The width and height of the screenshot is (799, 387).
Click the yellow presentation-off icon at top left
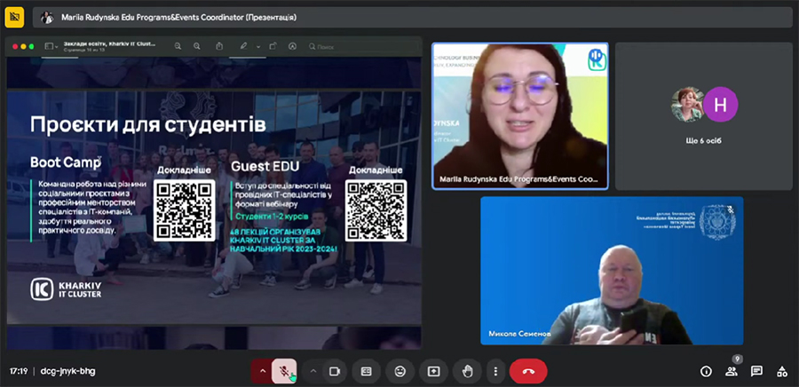point(14,18)
